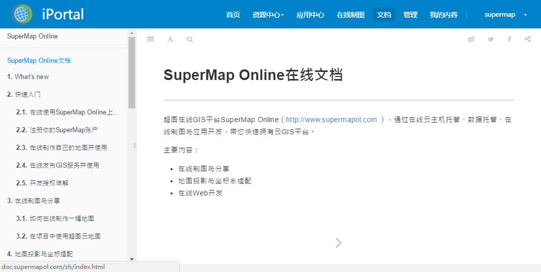541x272 pixels.
Task: Click the iPortal globe logo
Action: (x=22, y=14)
